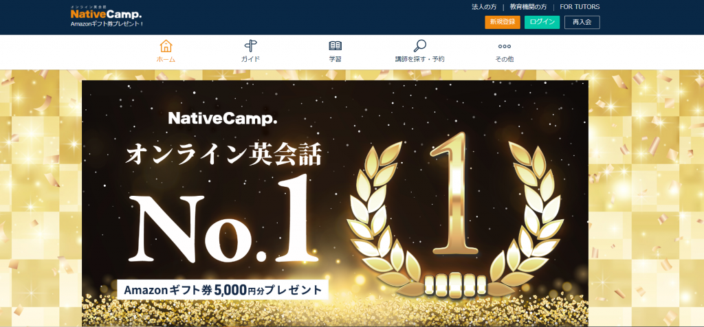
Task: Open the three-dots other menu icon
Action: coord(504,46)
